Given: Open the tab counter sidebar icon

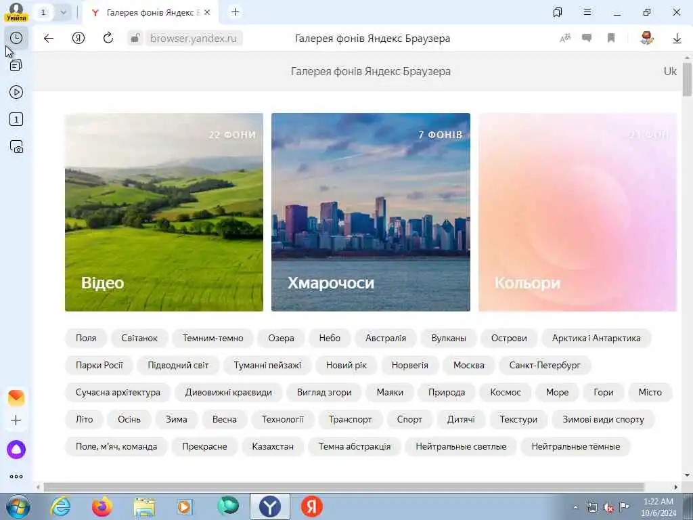Looking at the screenshot, I should (16, 119).
